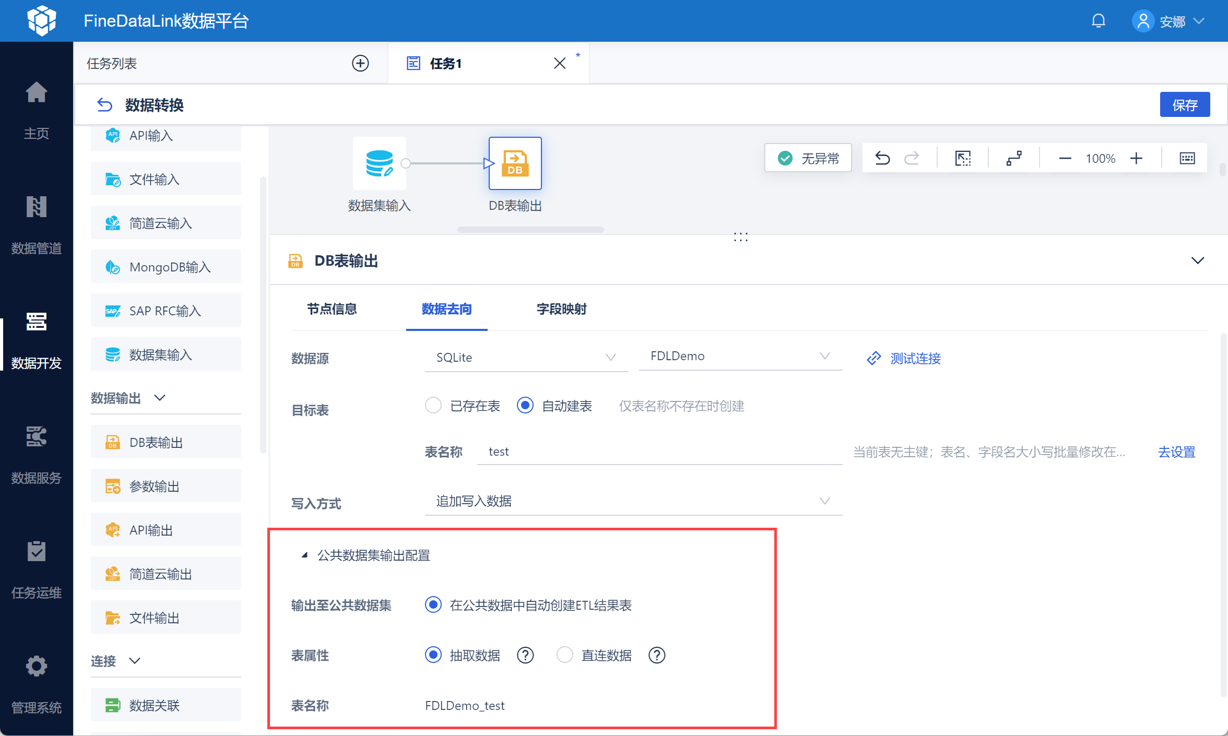Open the keyboard shortcuts icon

[x=1187, y=158]
